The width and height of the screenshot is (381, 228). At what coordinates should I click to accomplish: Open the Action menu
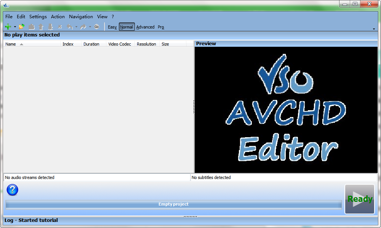tap(58, 16)
